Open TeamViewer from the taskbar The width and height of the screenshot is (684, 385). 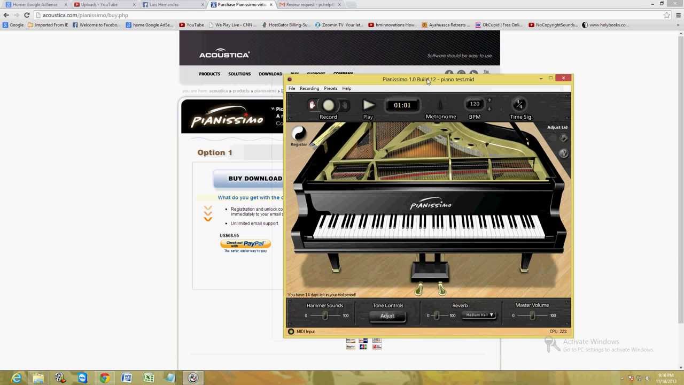pyautogui.click(x=82, y=378)
